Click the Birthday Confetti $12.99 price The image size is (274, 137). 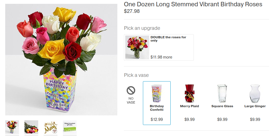pos(157,119)
